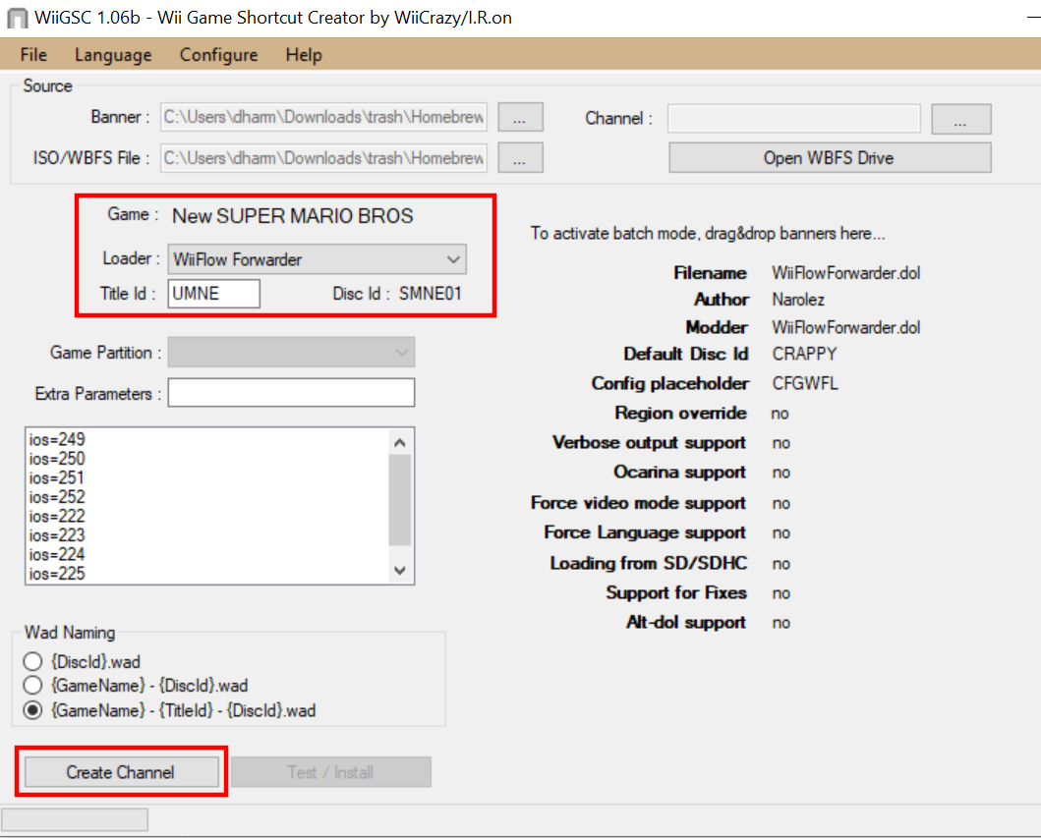Screen dimensions: 1041x838
Task: Select ios=225 in the list
Action: point(57,574)
